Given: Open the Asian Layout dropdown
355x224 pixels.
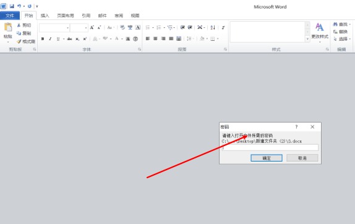Looking at the screenshot, I should coord(201,28).
